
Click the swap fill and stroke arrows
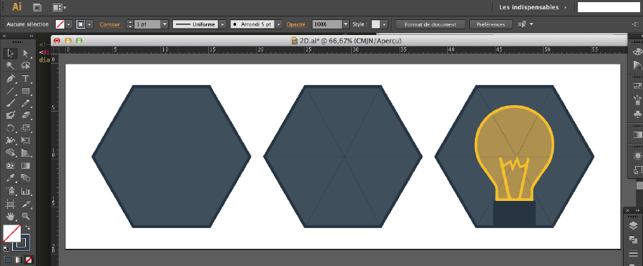[28, 227]
